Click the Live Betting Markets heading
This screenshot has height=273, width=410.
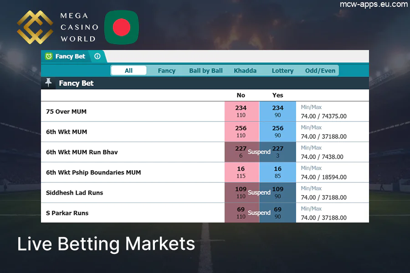click(106, 244)
